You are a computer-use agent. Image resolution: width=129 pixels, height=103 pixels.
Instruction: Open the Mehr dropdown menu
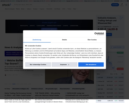[x=75, y=9]
